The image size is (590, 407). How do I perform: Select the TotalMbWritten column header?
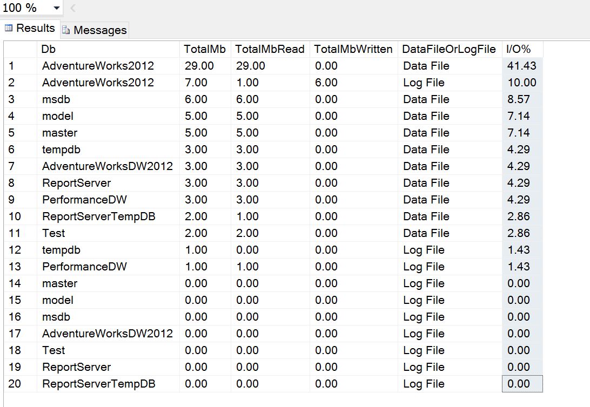[354, 49]
